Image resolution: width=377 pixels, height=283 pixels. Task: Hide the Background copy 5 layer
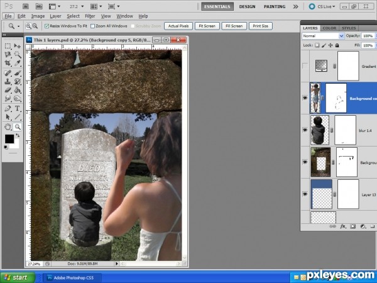[x=305, y=98]
